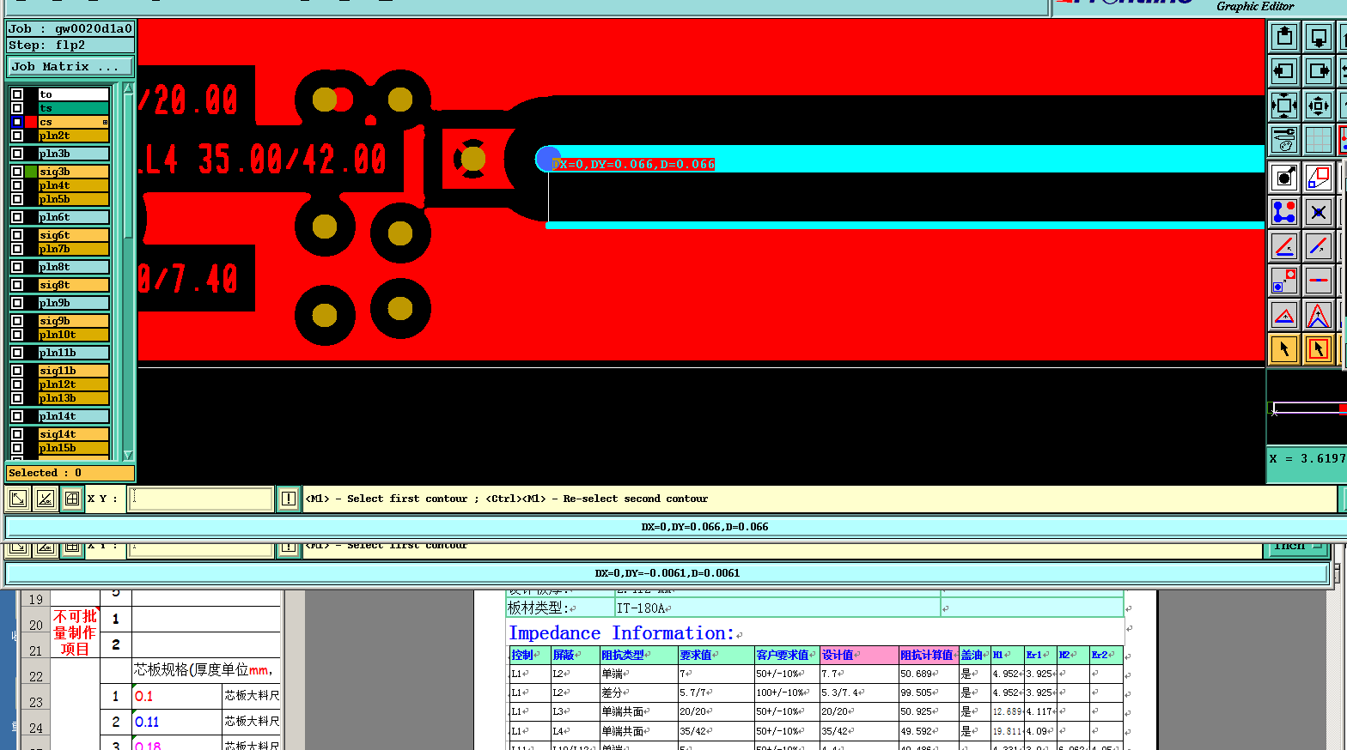Viewport: 1347px width, 750px height.
Task: Click the Job : gw0020d1a0 label
Action: pyautogui.click(x=70, y=28)
